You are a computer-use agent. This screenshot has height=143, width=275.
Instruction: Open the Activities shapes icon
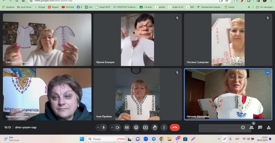click(x=269, y=127)
